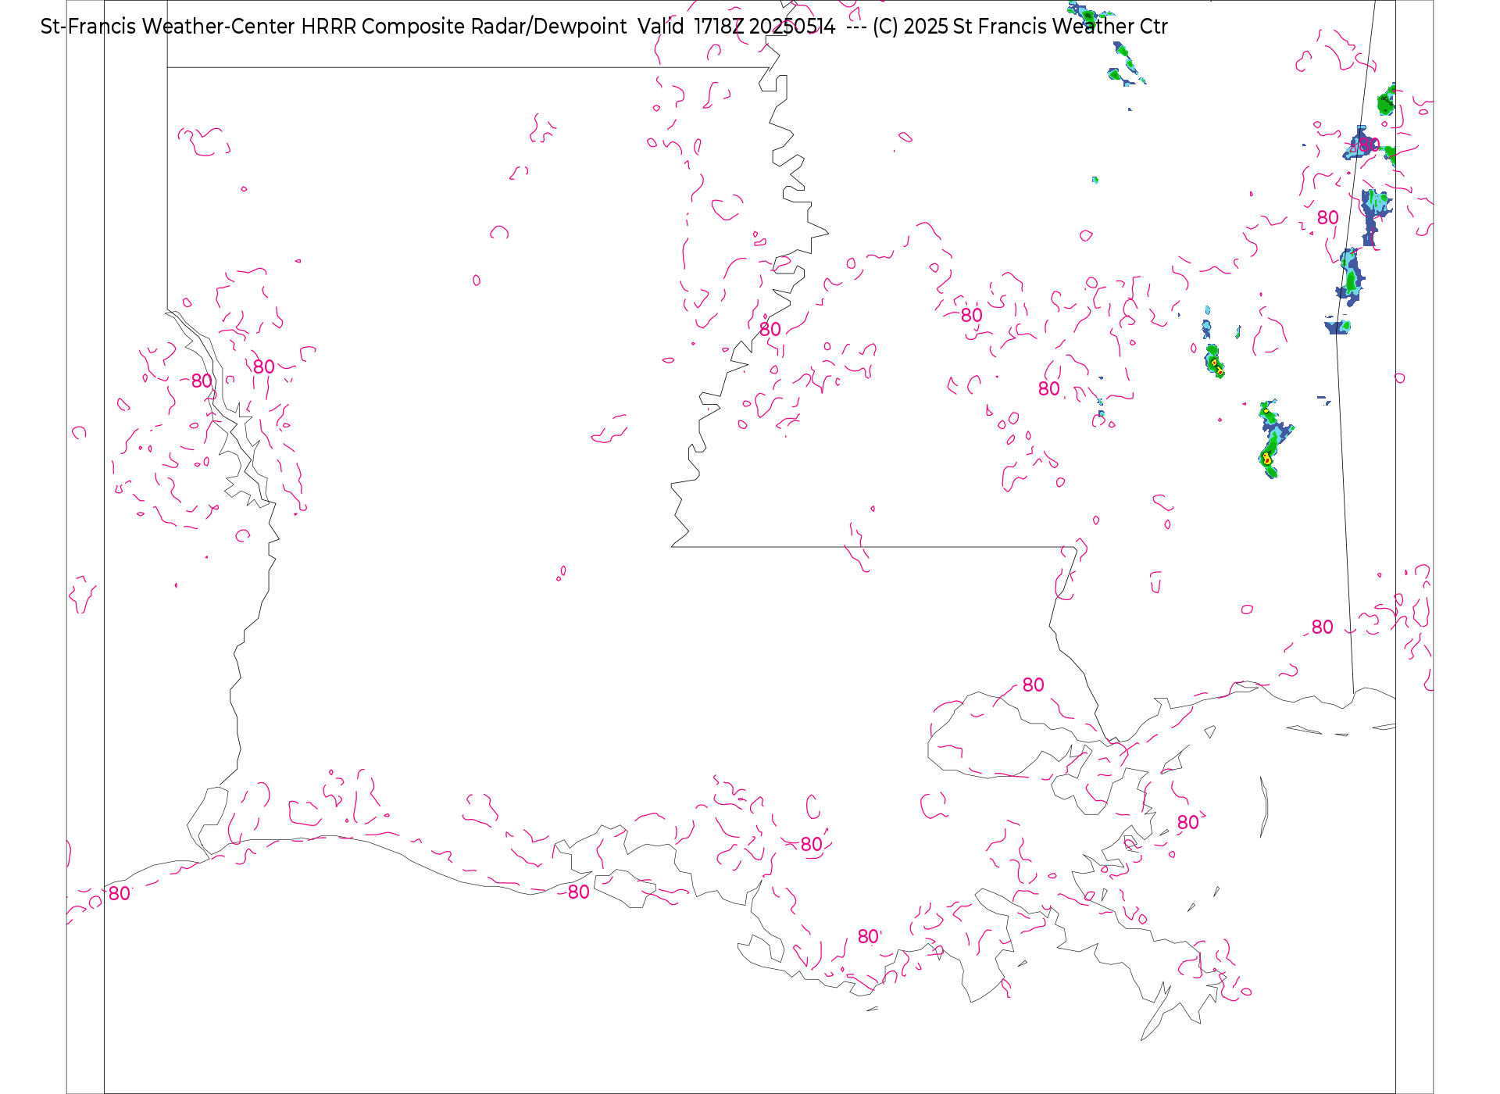Click the 80 dewpoint label on Lake Pontchartrain's north shore
This screenshot has height=1094, width=1500.
click(1033, 685)
